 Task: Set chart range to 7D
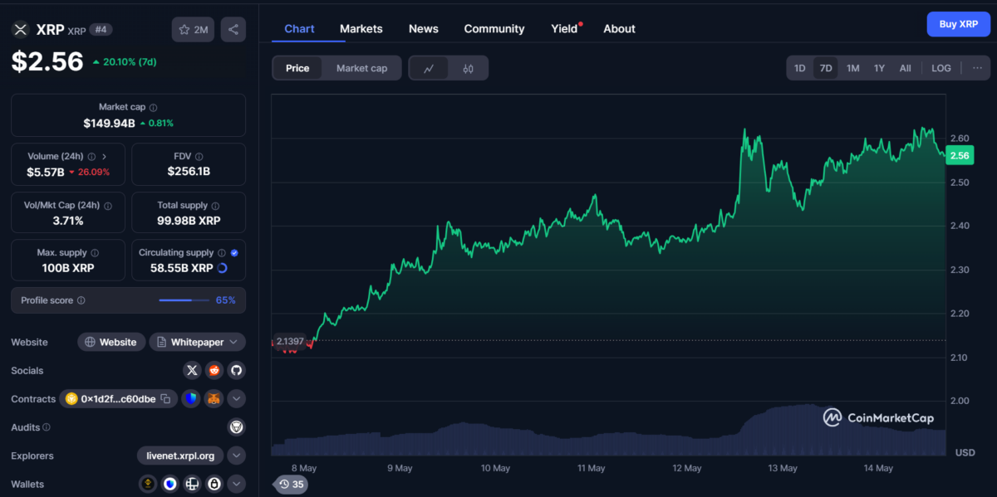coord(826,68)
